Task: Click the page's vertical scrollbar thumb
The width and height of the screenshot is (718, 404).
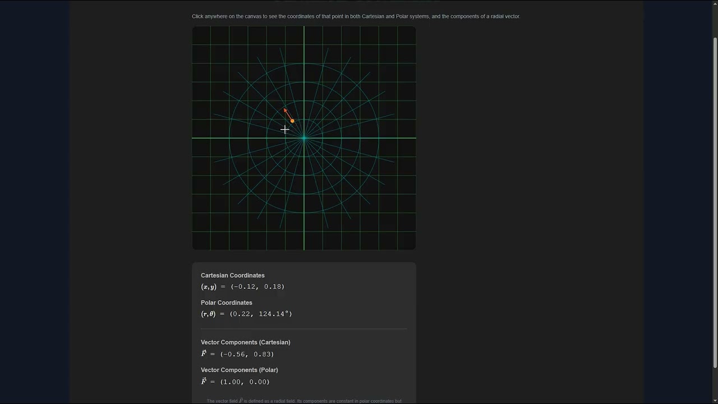Action: pyautogui.click(x=715, y=203)
